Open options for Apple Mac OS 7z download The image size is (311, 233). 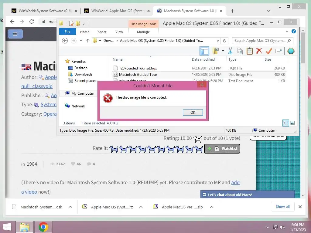(141, 207)
